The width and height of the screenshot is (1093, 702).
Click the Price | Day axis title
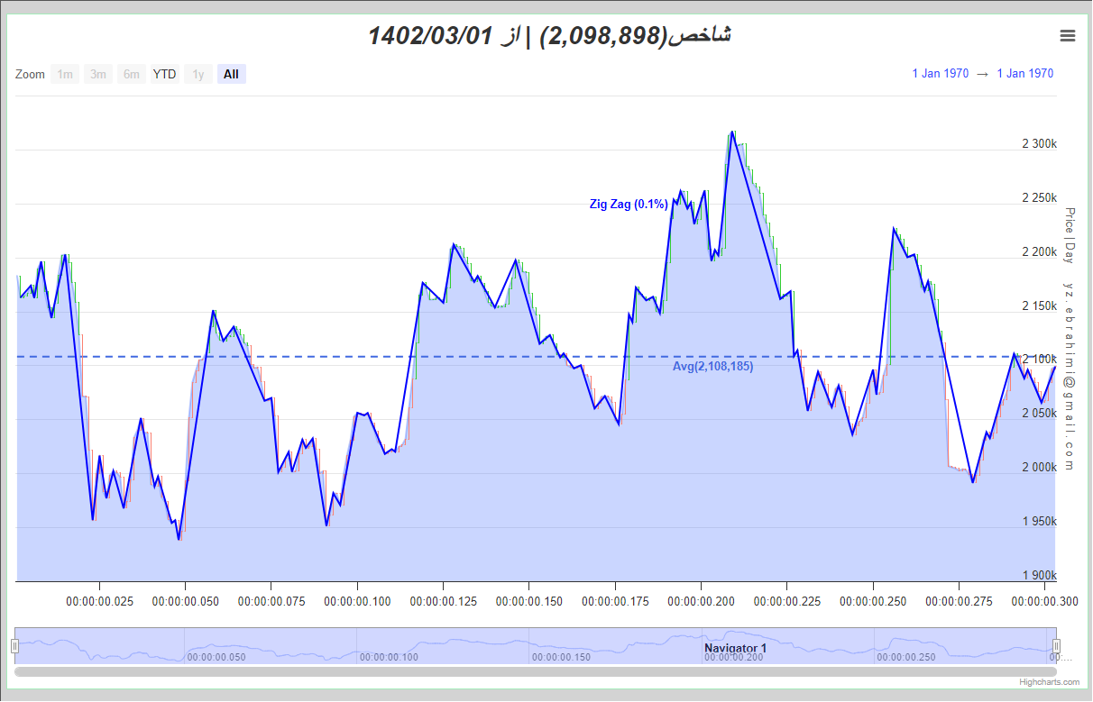pos(1070,235)
